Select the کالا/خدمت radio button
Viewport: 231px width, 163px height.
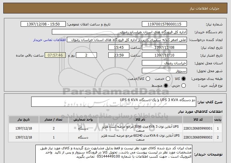point(148,79)
